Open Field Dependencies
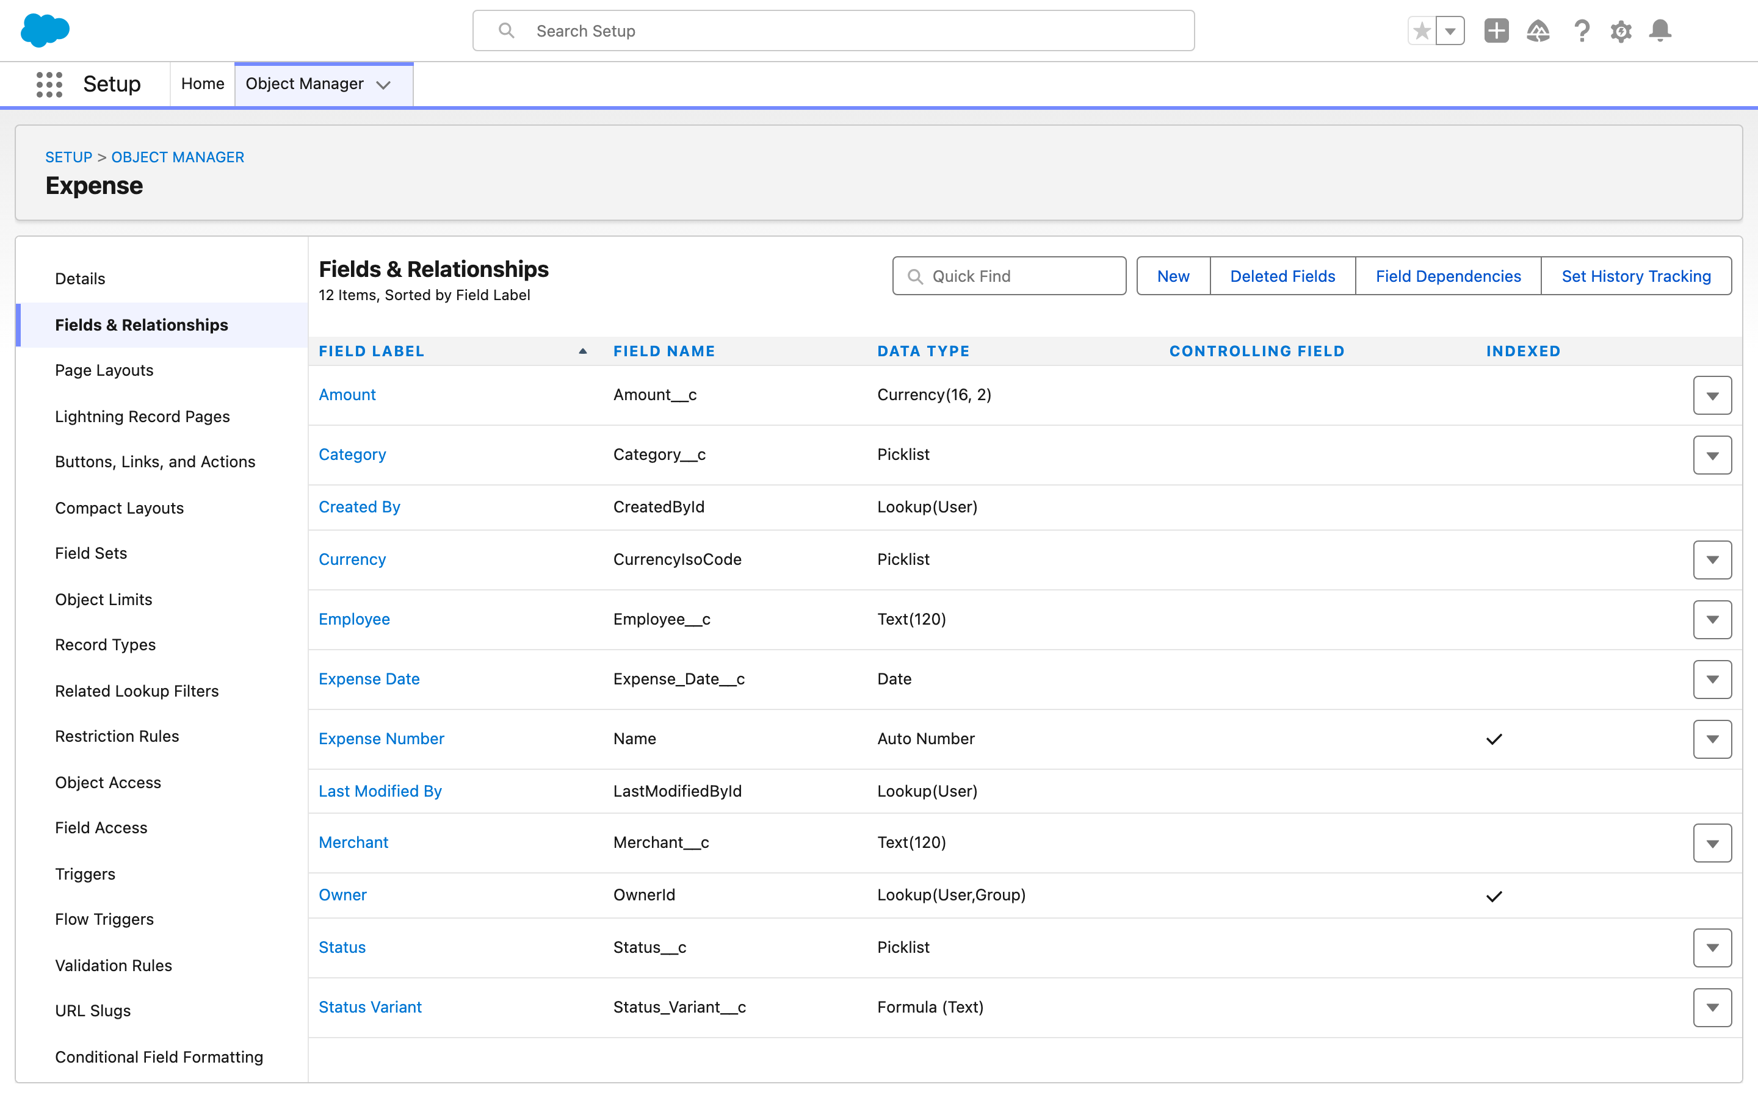This screenshot has height=1098, width=1758. [1448, 276]
